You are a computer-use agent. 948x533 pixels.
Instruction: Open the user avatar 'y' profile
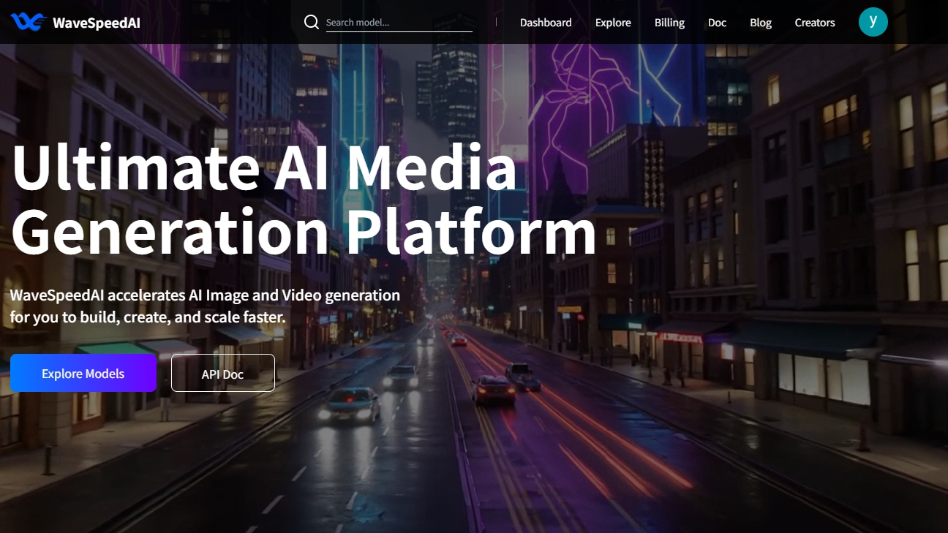point(873,22)
